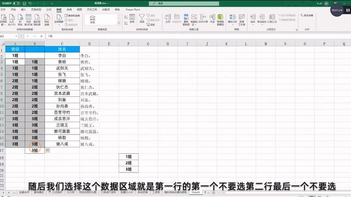
Task: Select the header cell 姓名
Action: click(x=62, y=49)
